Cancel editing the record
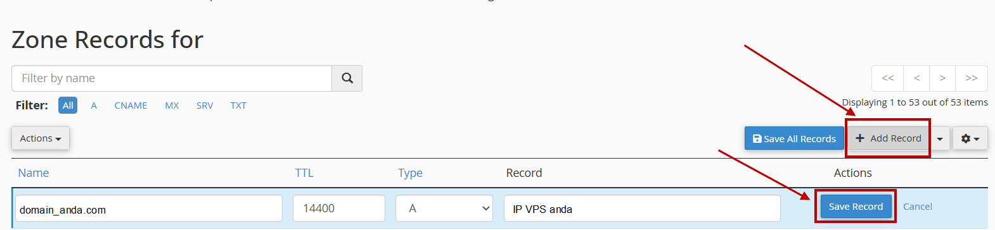995x230 pixels. coord(917,207)
